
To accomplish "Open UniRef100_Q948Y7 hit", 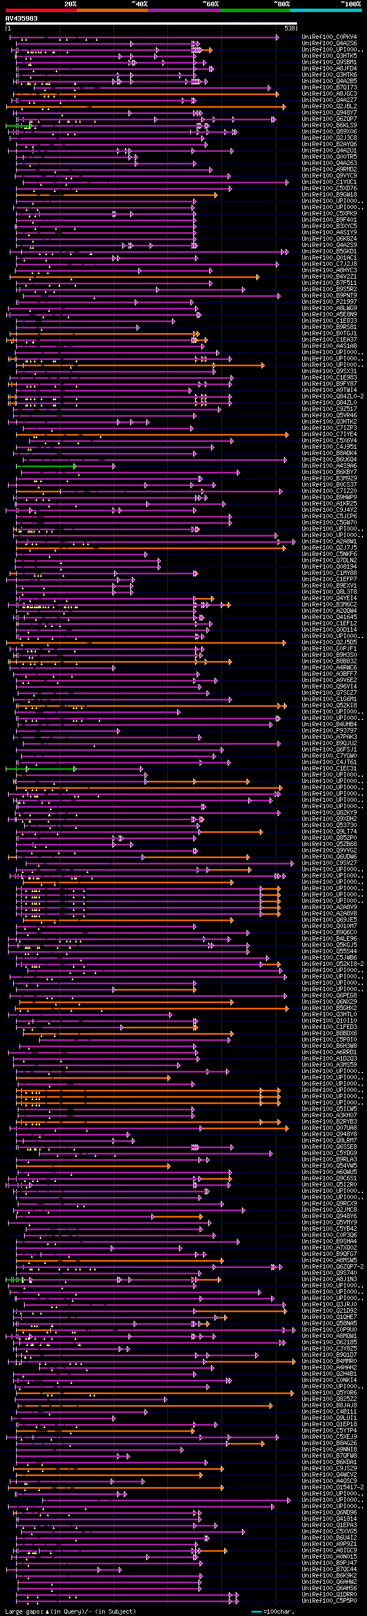I will coord(329,113).
